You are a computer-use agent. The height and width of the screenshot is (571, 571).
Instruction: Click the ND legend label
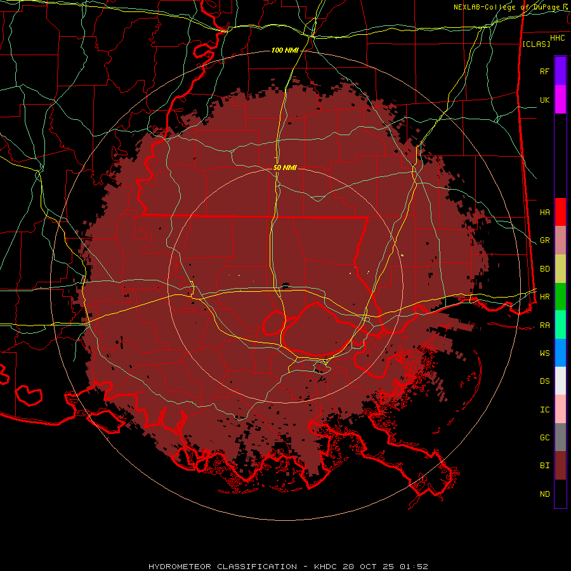pos(544,494)
